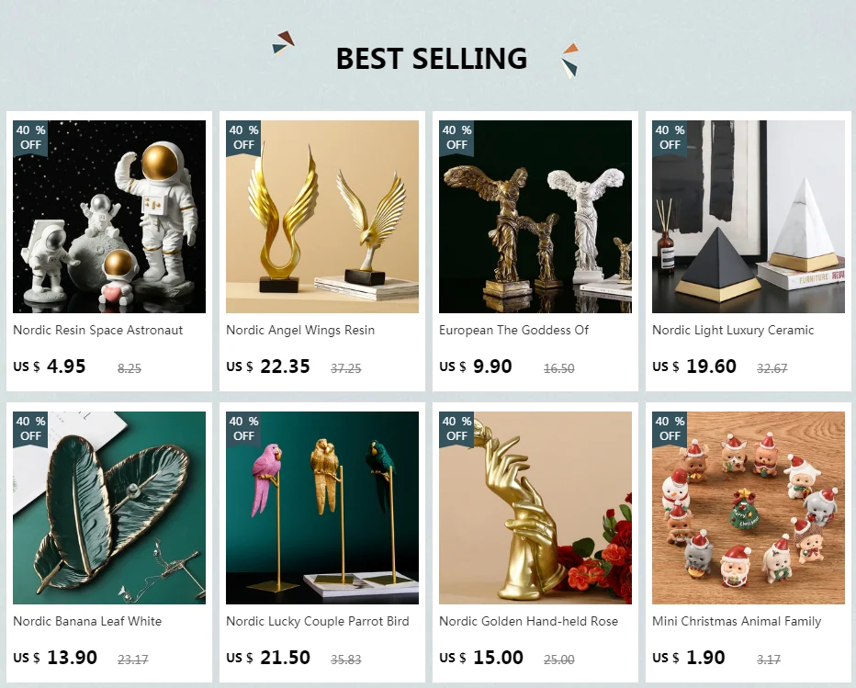Open Mini Christmas Animal Family link
Viewport: 856px width, 688px height.
[737, 621]
